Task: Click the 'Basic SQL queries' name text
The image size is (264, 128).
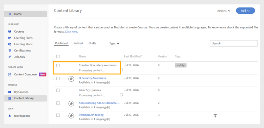Action: click(x=90, y=90)
